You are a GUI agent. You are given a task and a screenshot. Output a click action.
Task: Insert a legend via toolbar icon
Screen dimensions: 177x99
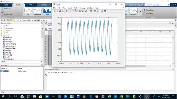click(98, 11)
